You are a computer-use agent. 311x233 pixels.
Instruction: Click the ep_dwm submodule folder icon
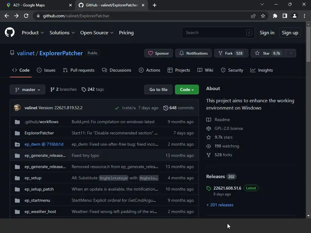click(17, 144)
